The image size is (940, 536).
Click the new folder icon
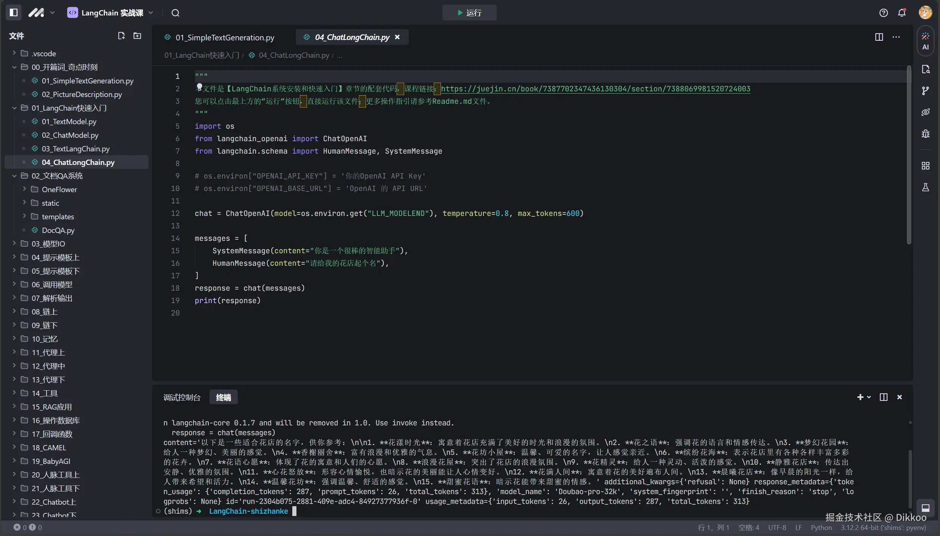137,36
